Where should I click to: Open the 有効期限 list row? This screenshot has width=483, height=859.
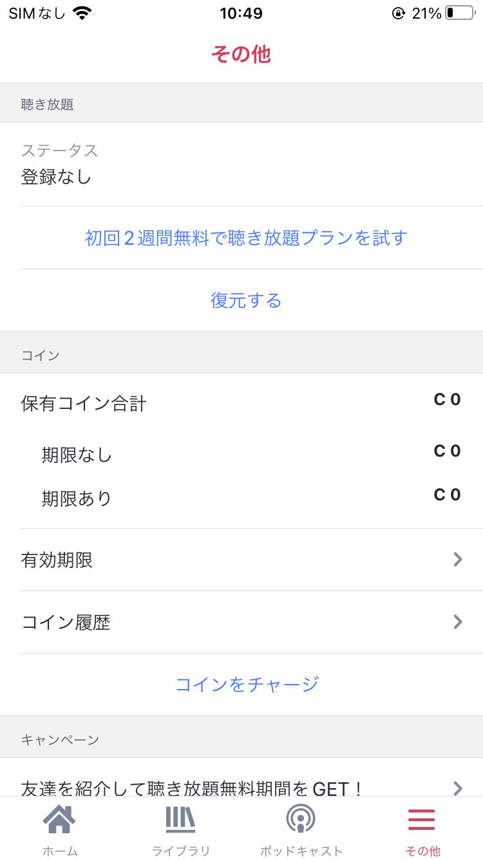[x=241, y=560]
